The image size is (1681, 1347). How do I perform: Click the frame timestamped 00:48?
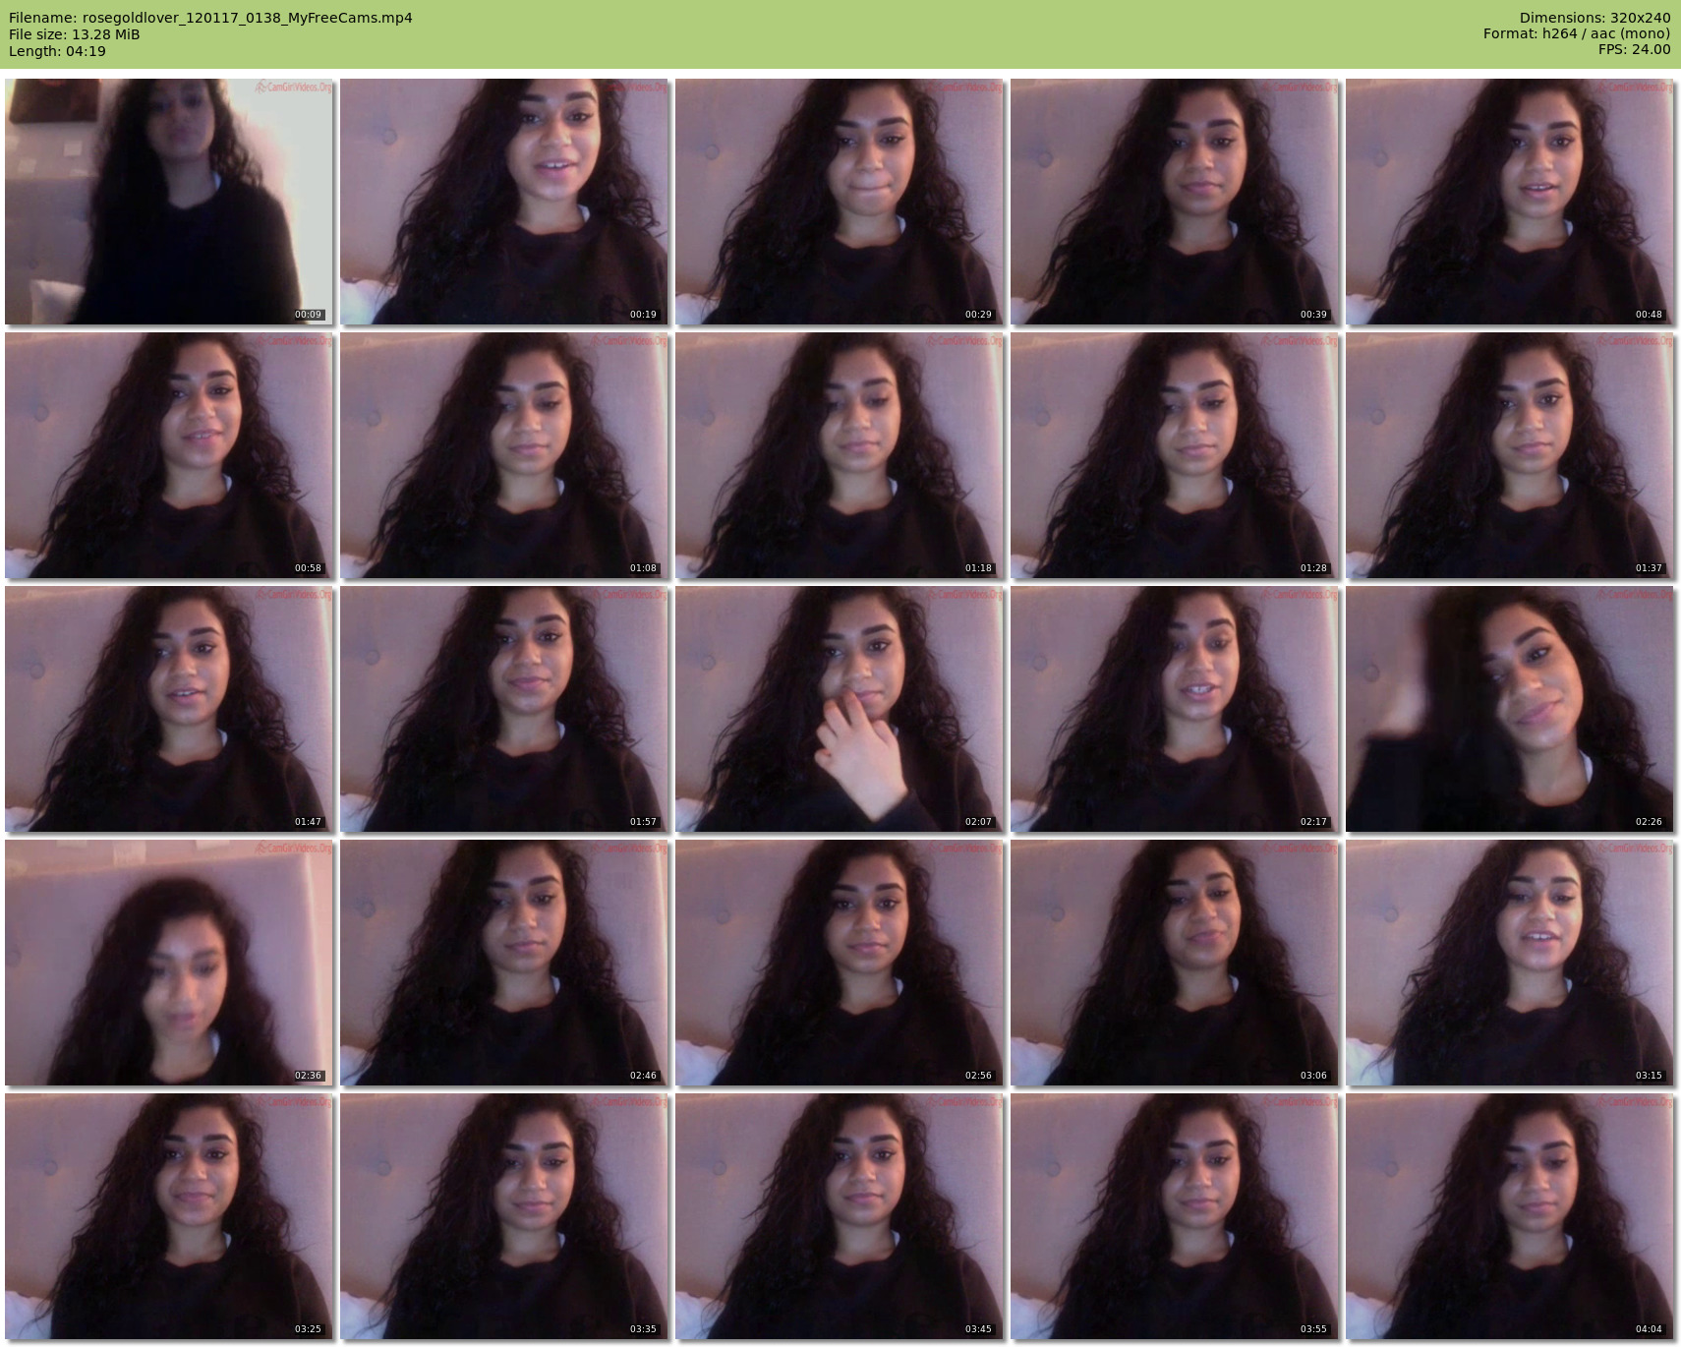tap(1510, 202)
